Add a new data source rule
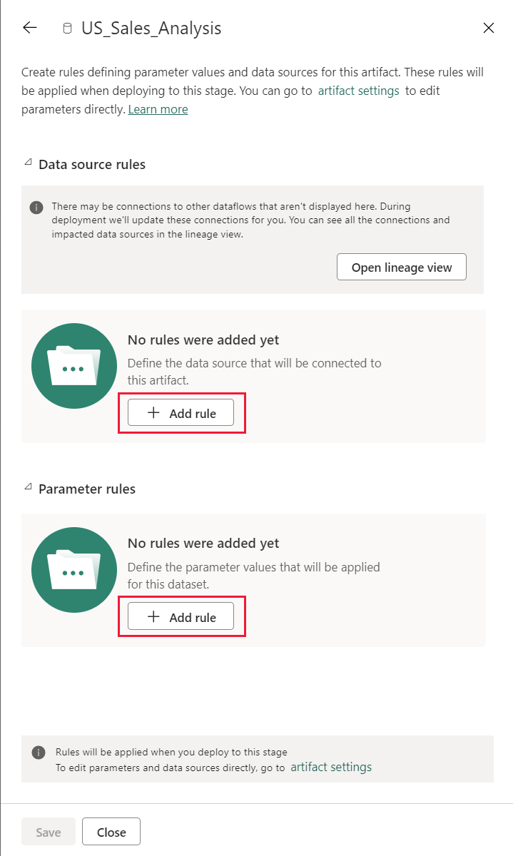Viewport: 513px width, 856px height. pos(181,412)
